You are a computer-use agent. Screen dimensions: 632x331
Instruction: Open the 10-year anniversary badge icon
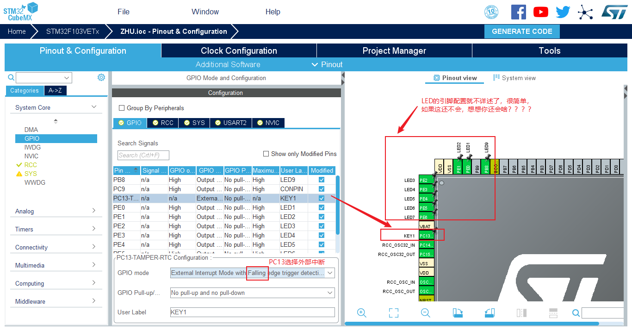(491, 12)
